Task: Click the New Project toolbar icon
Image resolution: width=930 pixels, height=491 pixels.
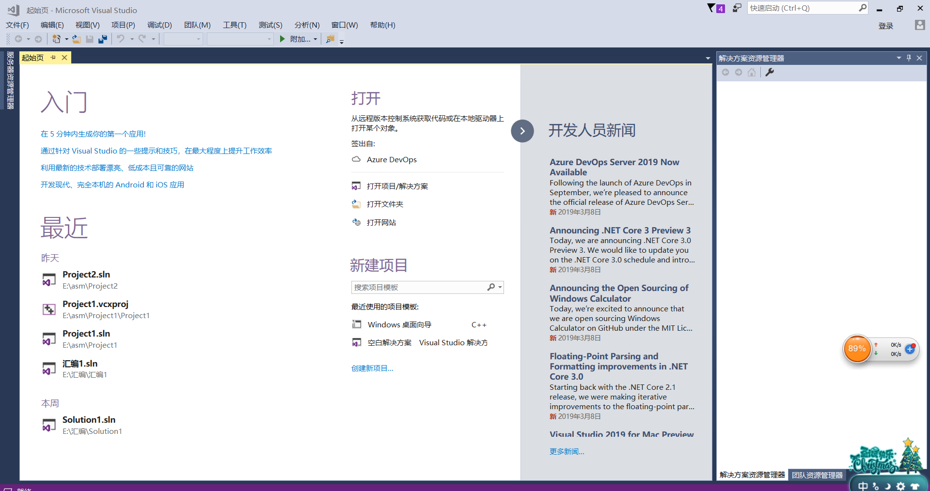Action: click(x=57, y=39)
